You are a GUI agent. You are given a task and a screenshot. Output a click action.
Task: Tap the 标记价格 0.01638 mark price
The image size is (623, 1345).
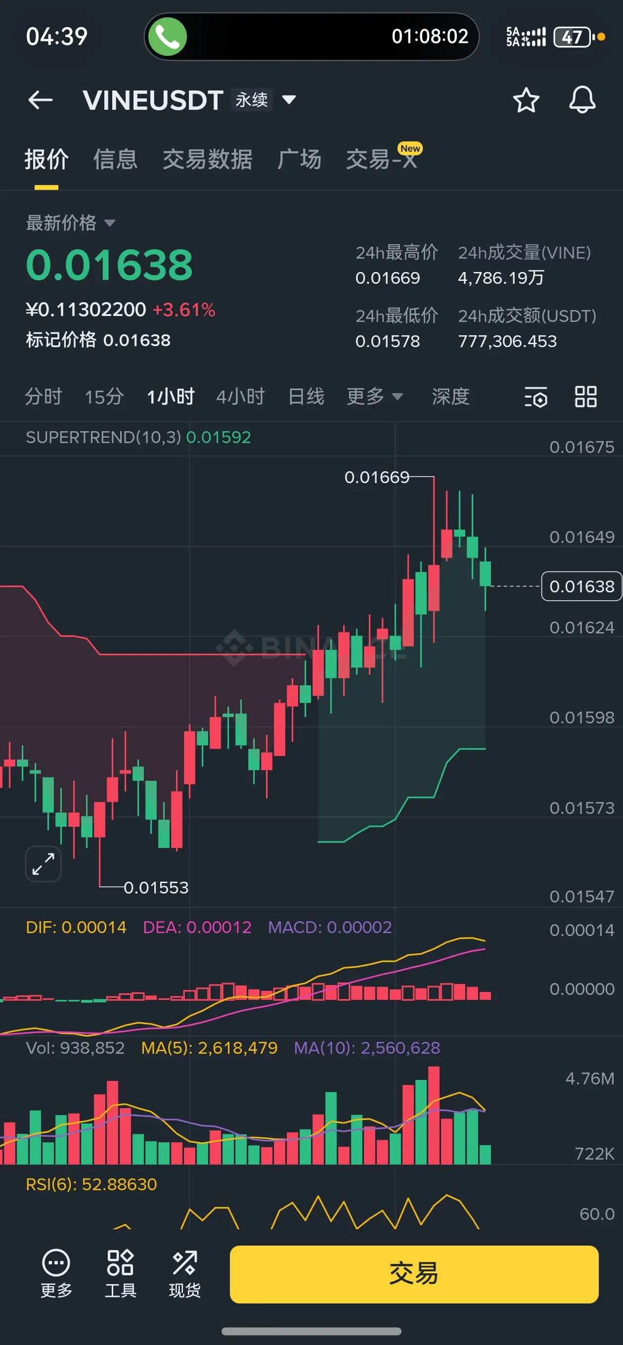(98, 340)
